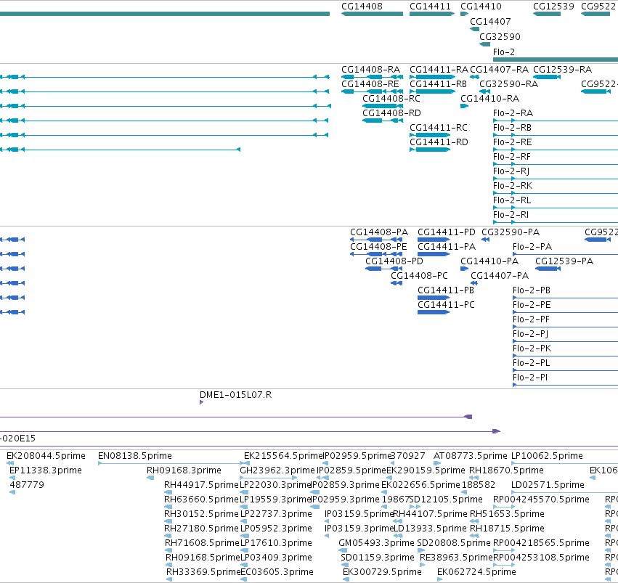
Task: Open the CG14410 gene label
Action: (x=481, y=7)
